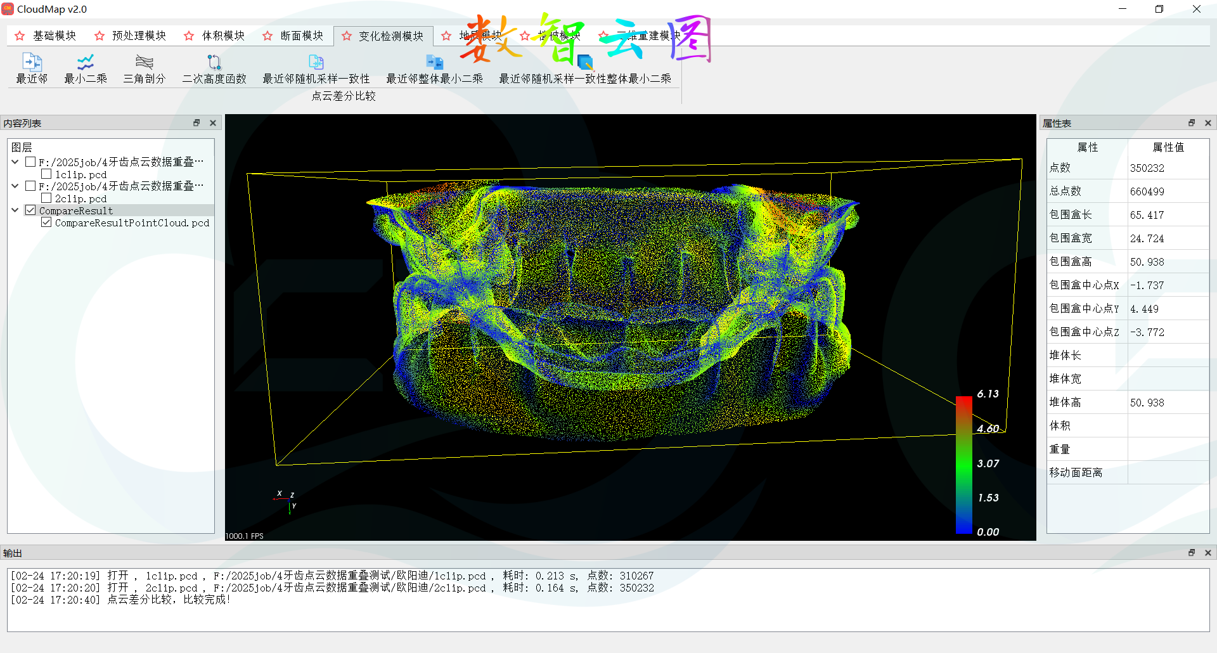Select the 最近邻 tool
This screenshot has height=653, width=1217.
(x=32, y=68)
